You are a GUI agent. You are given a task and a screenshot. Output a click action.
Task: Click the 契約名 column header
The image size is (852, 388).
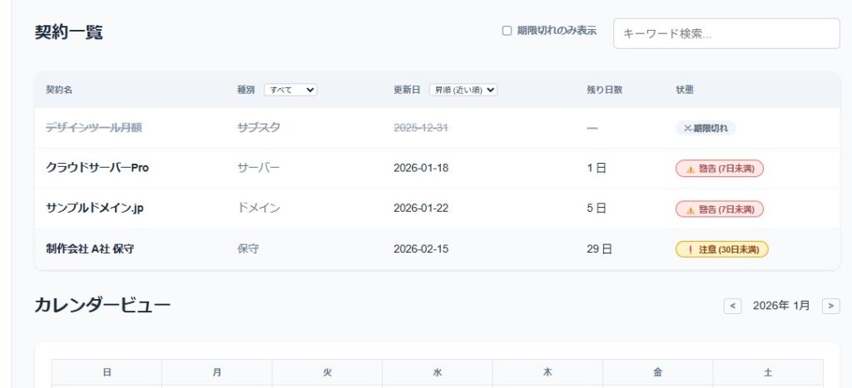click(x=59, y=90)
